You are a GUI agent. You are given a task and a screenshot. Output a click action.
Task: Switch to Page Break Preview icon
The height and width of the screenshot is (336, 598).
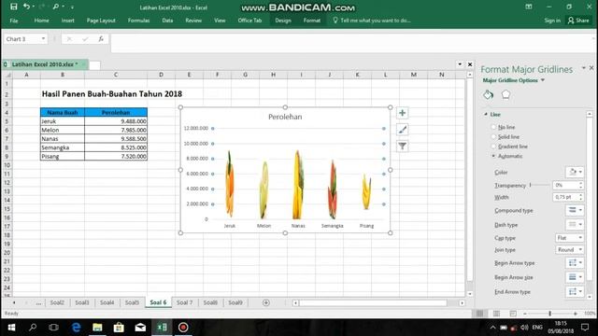(x=513, y=314)
